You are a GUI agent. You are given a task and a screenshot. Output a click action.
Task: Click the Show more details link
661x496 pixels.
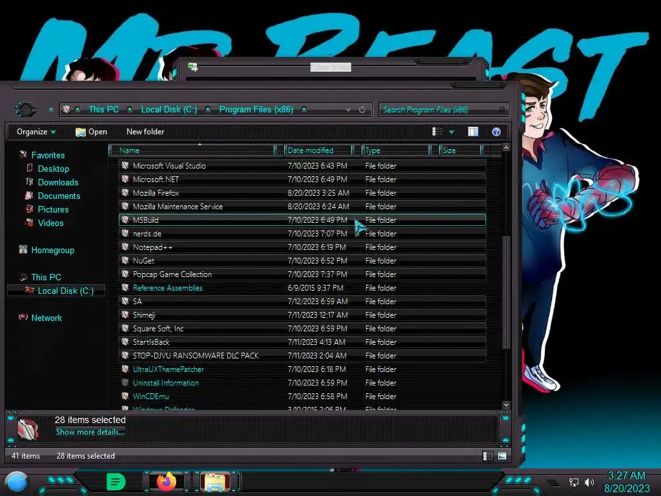pos(90,432)
